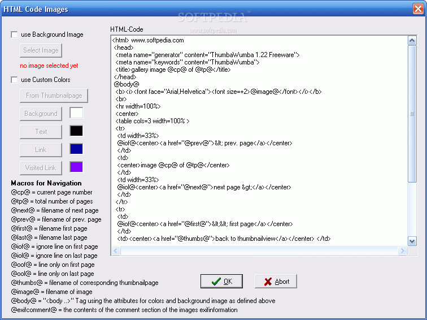Screen dimensions: 427x320
Task: Click the '@first@ = filename first page' macro
Action: [x=49, y=228]
